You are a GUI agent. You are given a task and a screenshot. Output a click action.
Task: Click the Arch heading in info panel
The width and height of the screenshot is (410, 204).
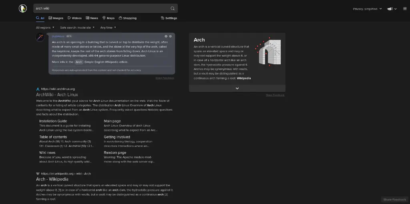coord(199,40)
